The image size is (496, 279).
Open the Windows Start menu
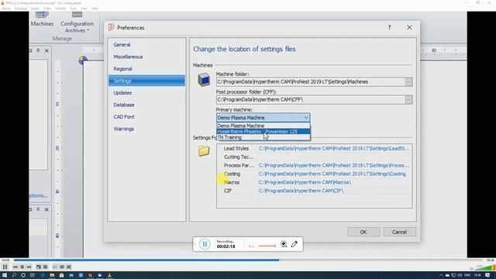tap(5, 275)
